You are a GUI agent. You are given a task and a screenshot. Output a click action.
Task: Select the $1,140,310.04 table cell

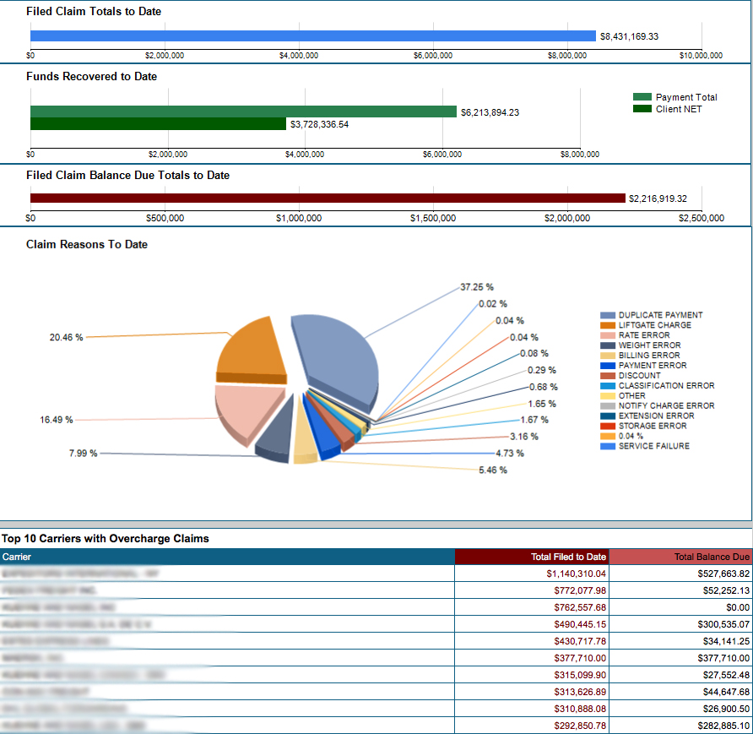pyautogui.click(x=574, y=574)
